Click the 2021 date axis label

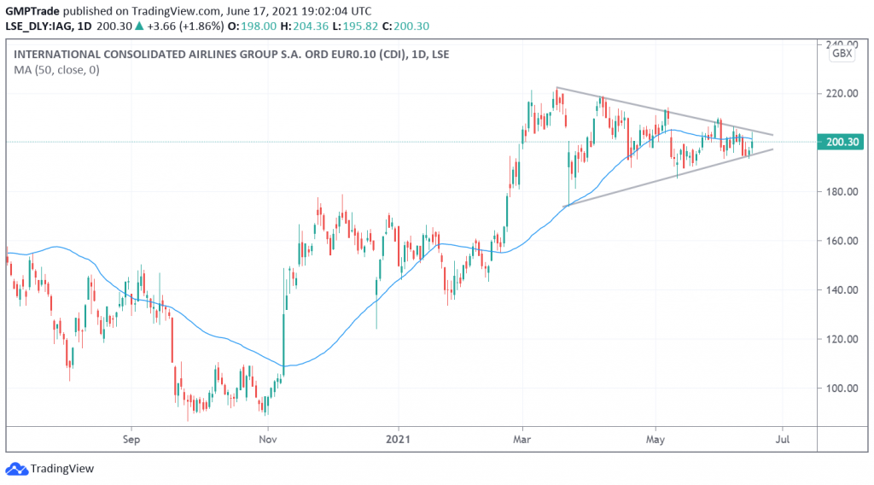pyautogui.click(x=398, y=439)
